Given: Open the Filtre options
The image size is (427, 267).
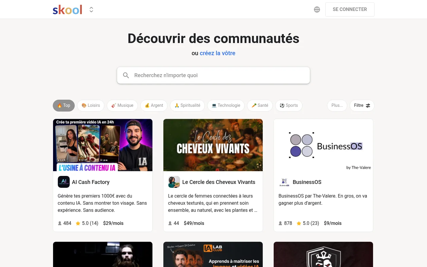Looking at the screenshot, I should (x=362, y=106).
